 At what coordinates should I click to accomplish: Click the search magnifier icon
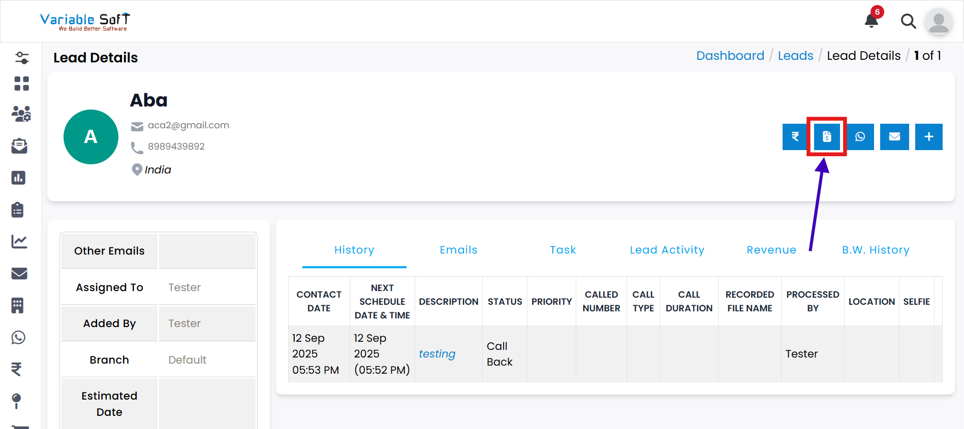[x=908, y=21]
